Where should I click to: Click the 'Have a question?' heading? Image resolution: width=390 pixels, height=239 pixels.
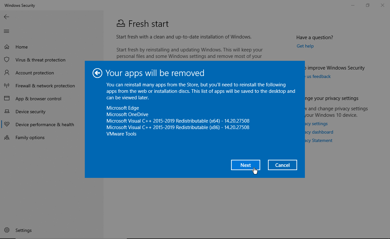pyautogui.click(x=315, y=38)
